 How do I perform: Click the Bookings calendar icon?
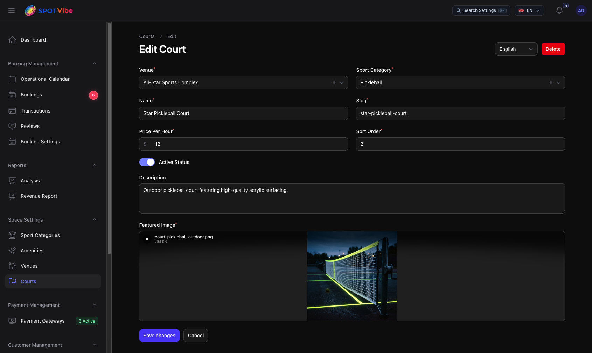coord(12,95)
